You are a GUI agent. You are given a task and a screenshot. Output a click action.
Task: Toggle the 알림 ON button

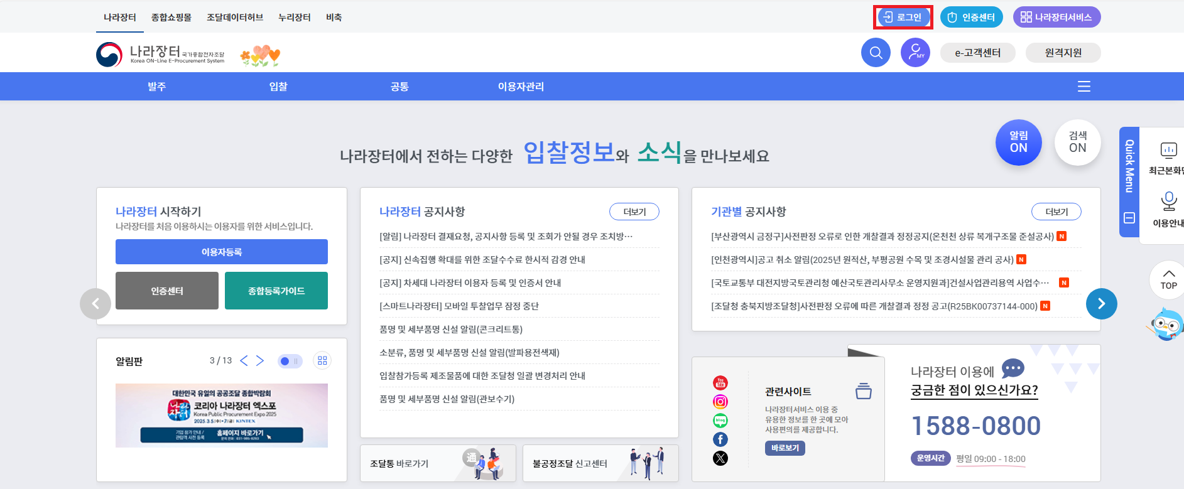click(x=1019, y=142)
